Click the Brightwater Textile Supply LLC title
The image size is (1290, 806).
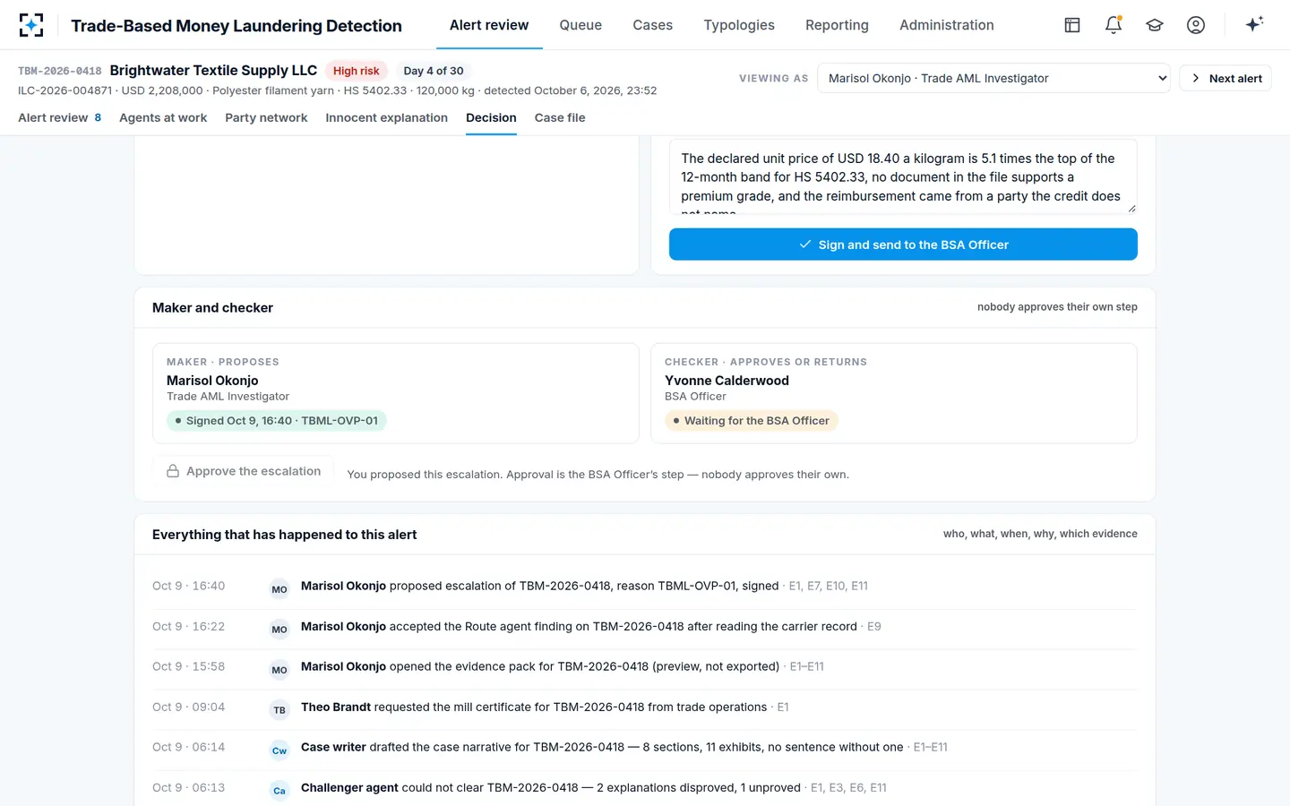point(213,70)
